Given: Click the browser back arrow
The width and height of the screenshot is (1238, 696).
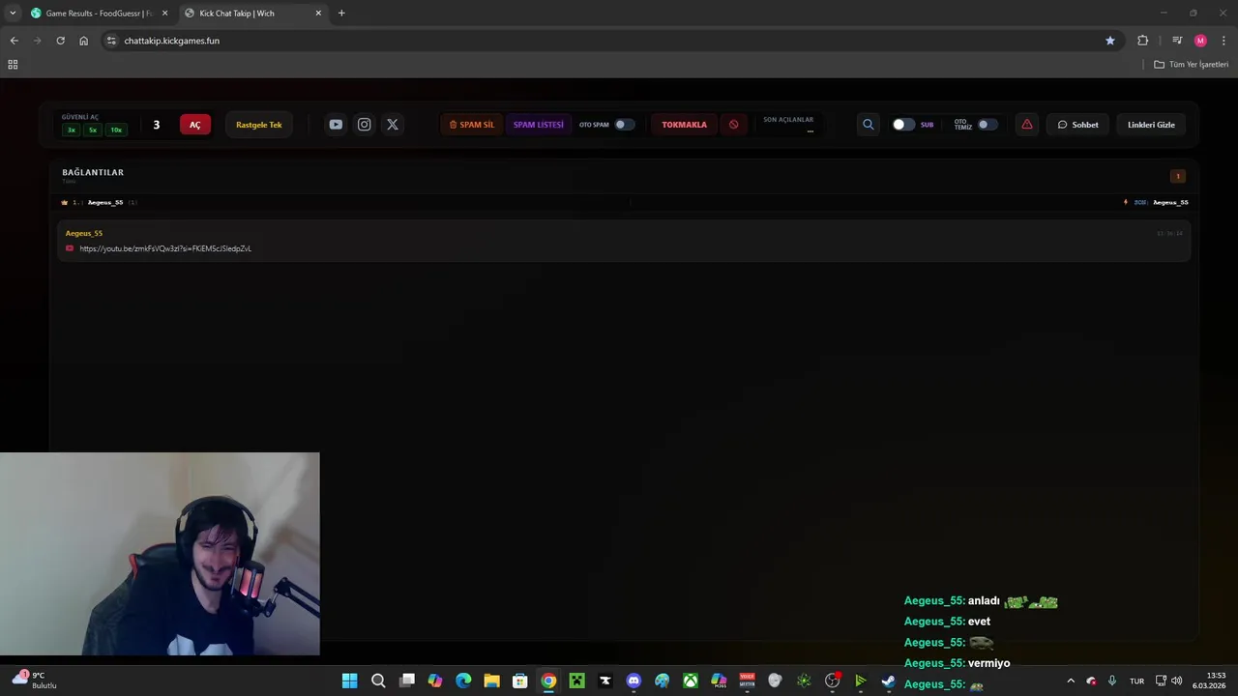Looking at the screenshot, I should point(14,41).
